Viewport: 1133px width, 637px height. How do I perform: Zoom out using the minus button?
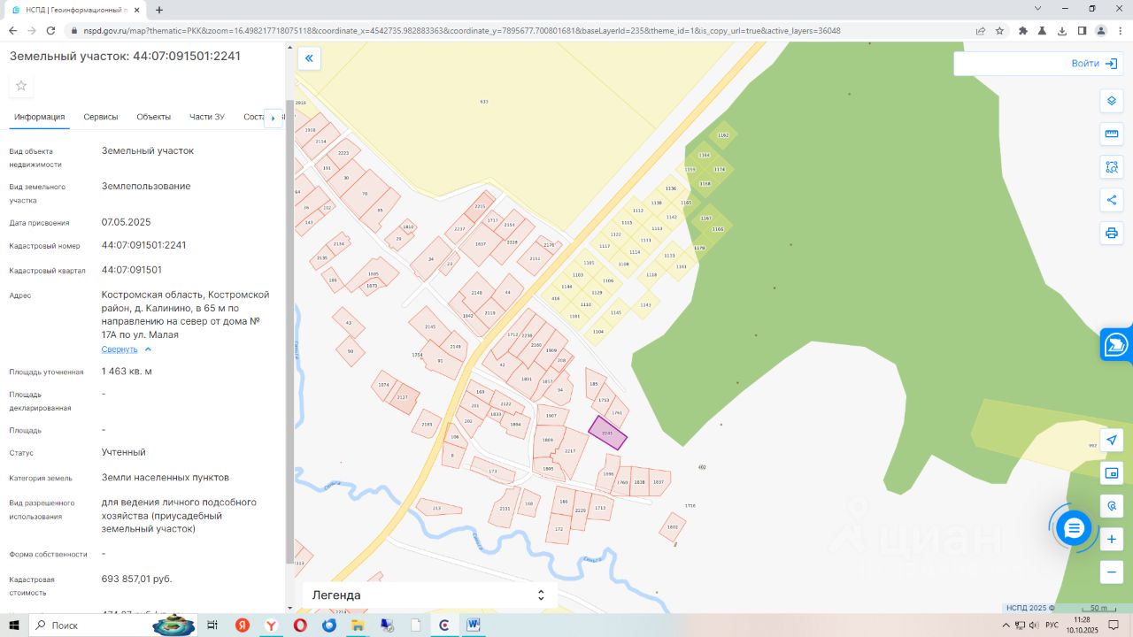[1112, 572]
